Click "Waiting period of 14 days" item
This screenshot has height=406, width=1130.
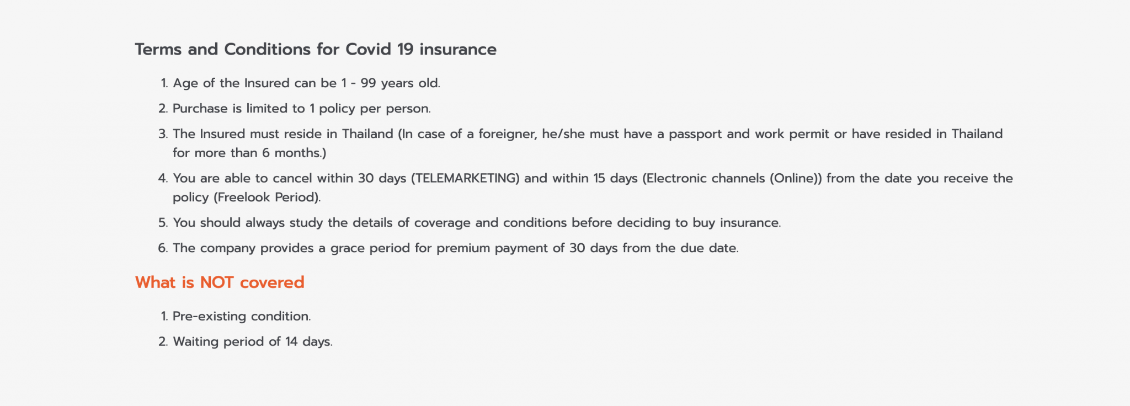point(253,342)
